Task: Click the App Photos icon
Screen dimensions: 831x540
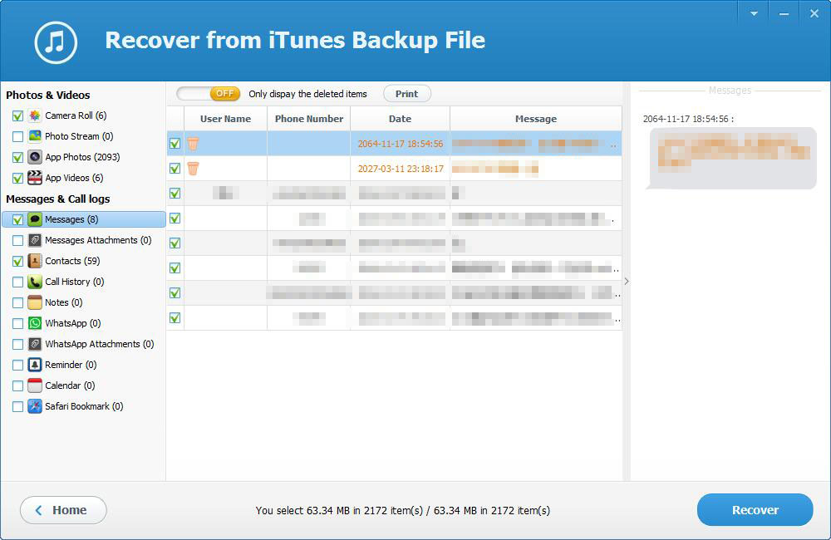Action: click(x=35, y=157)
